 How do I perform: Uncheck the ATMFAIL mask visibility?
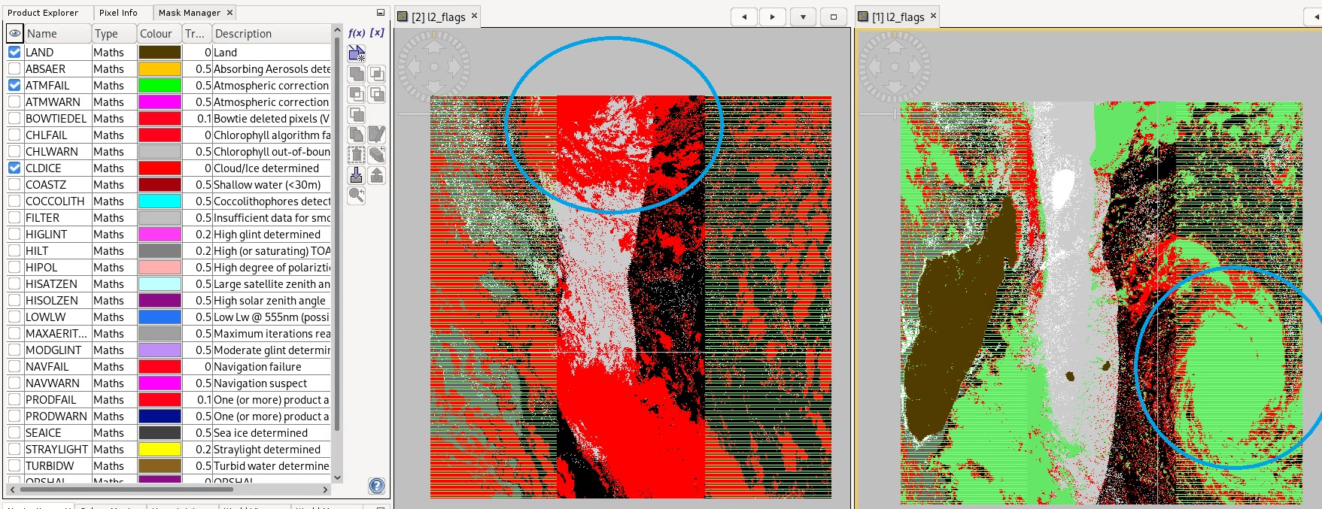[14, 86]
